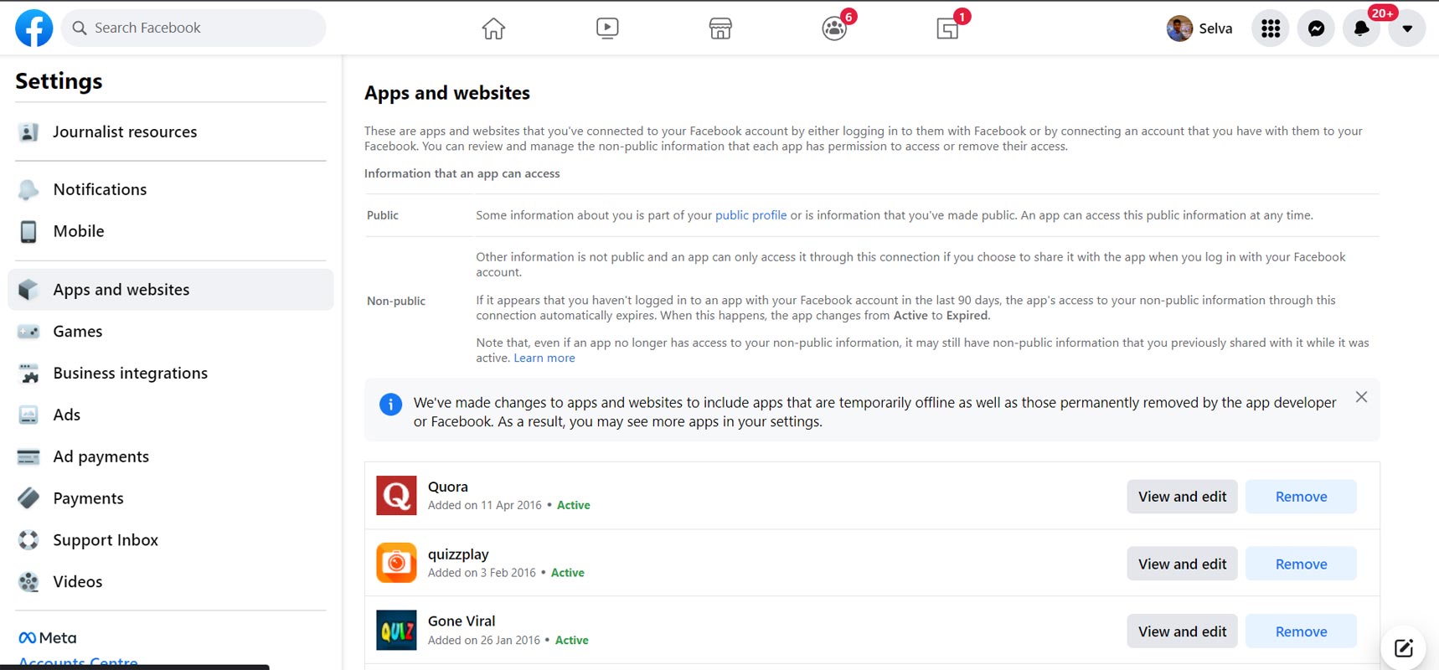Open the Watch video icon
1439x670 pixels.
pyautogui.click(x=607, y=28)
